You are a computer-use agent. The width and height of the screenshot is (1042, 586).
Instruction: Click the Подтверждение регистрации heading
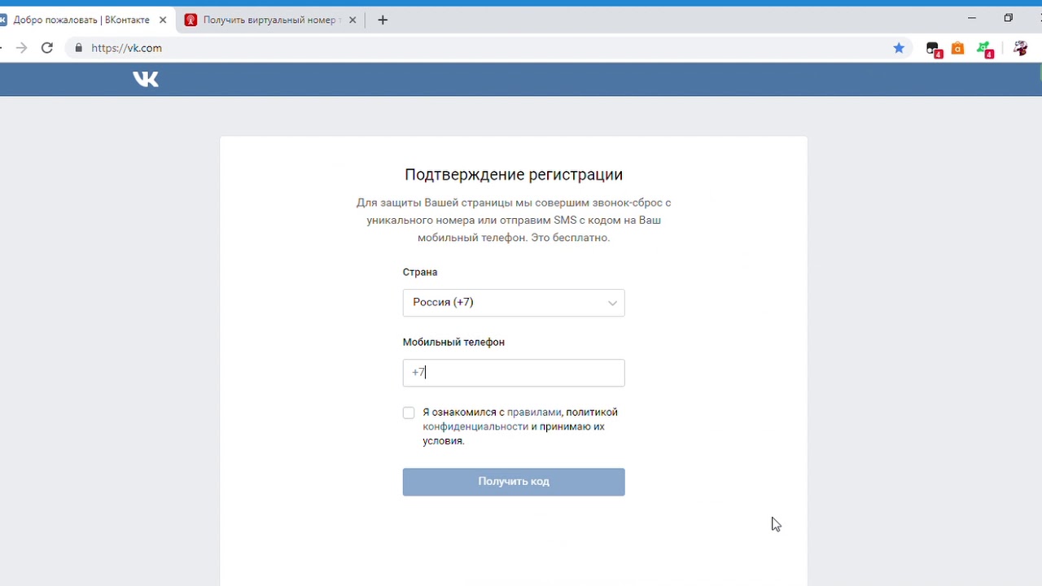click(514, 174)
